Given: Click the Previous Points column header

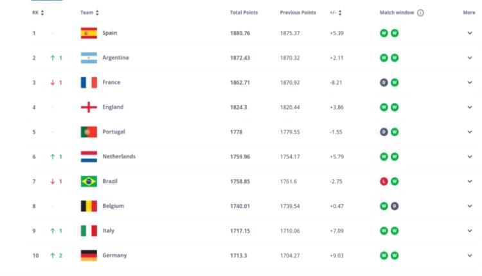Looking at the screenshot, I should click(x=298, y=13).
